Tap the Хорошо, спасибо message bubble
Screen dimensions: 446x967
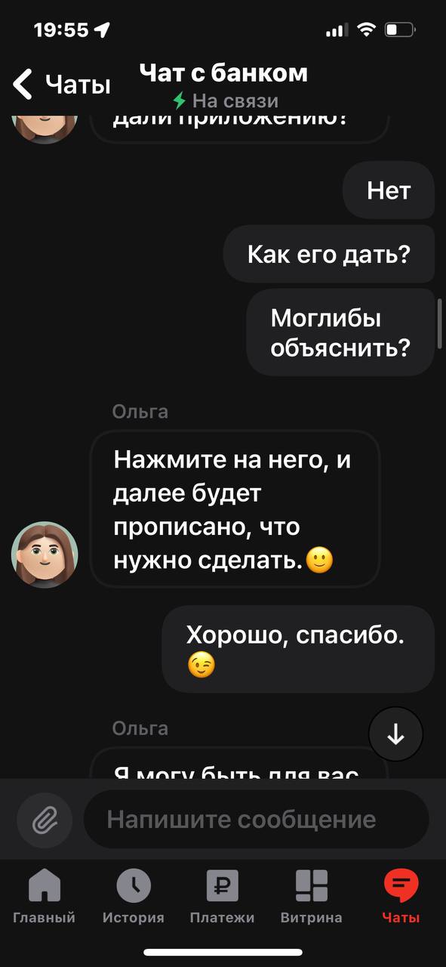[x=299, y=649]
